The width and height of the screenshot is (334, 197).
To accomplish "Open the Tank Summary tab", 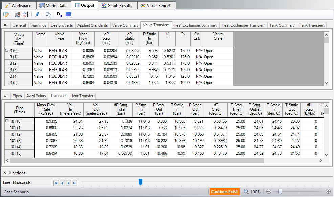I will point(282,25).
